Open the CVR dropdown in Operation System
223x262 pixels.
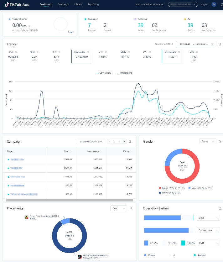click(208, 243)
